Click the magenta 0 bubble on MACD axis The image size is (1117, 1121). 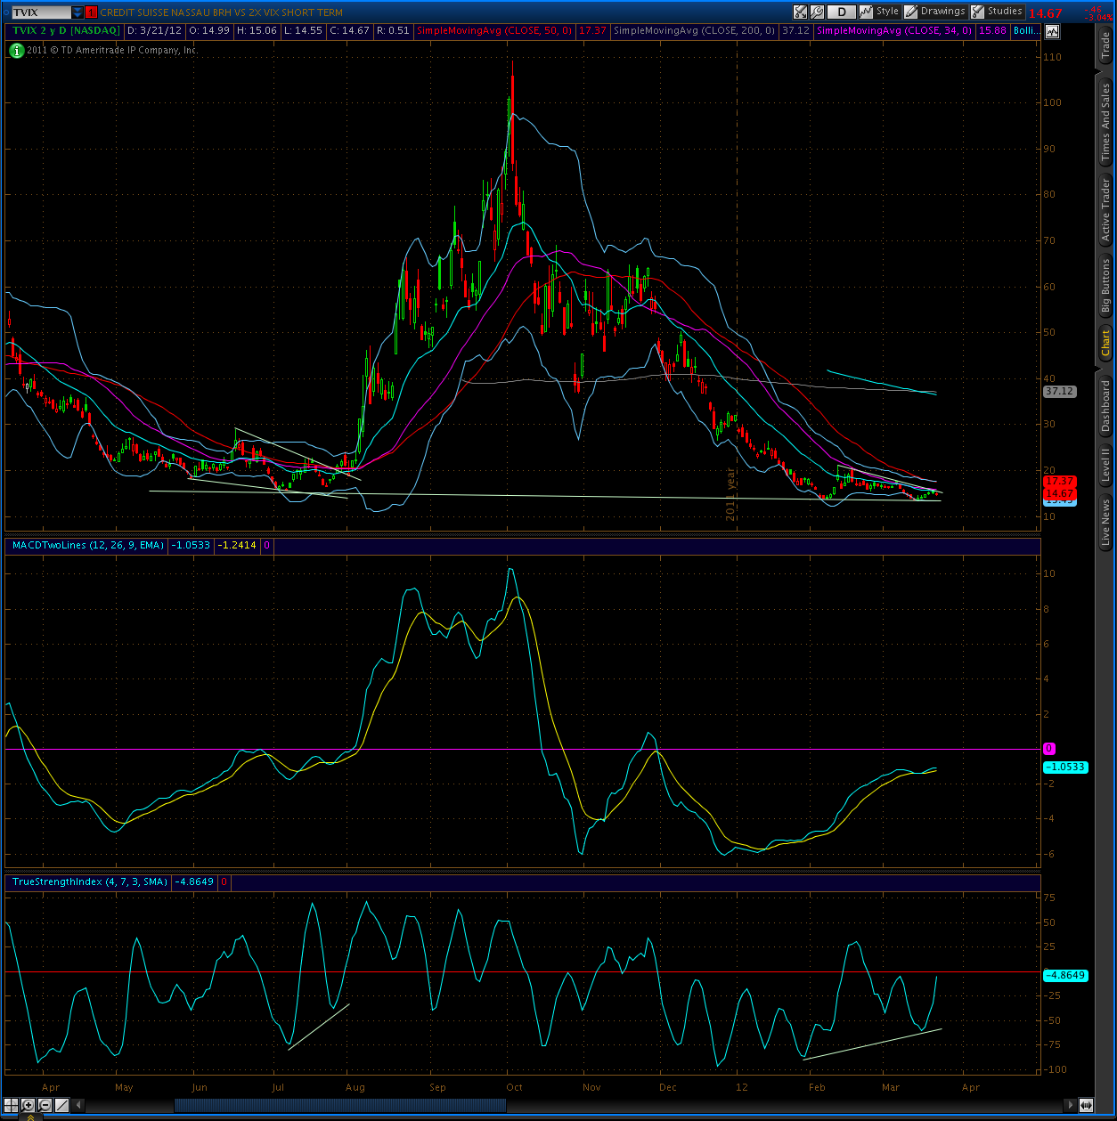[x=1049, y=749]
